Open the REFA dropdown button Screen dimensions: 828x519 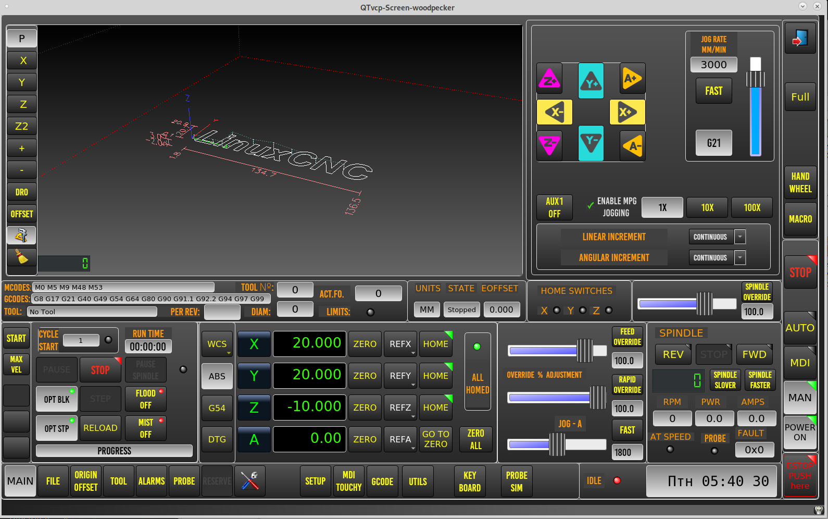pos(400,439)
